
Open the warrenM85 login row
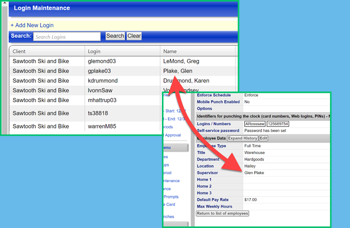pos(102,126)
